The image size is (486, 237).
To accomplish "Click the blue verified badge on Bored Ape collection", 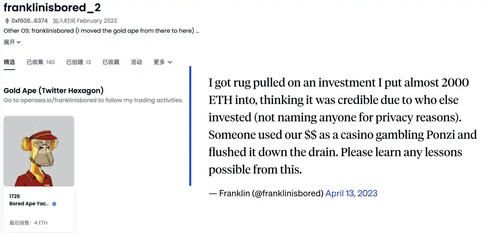I will (54, 204).
